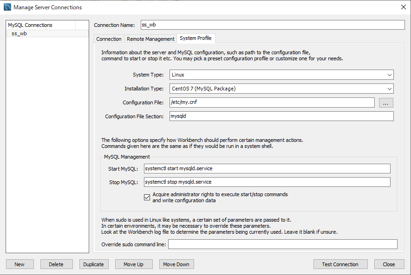411x275 pixels.
Task: Click the Duplicate button
Action: tap(94, 264)
